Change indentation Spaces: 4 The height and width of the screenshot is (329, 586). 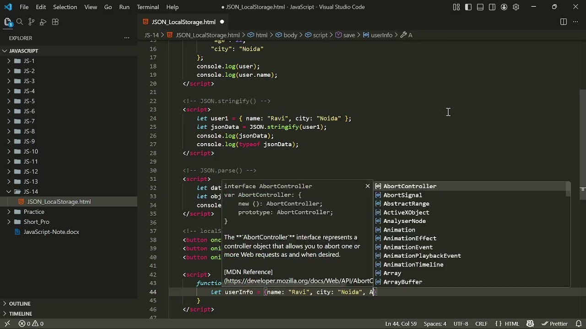(x=435, y=324)
